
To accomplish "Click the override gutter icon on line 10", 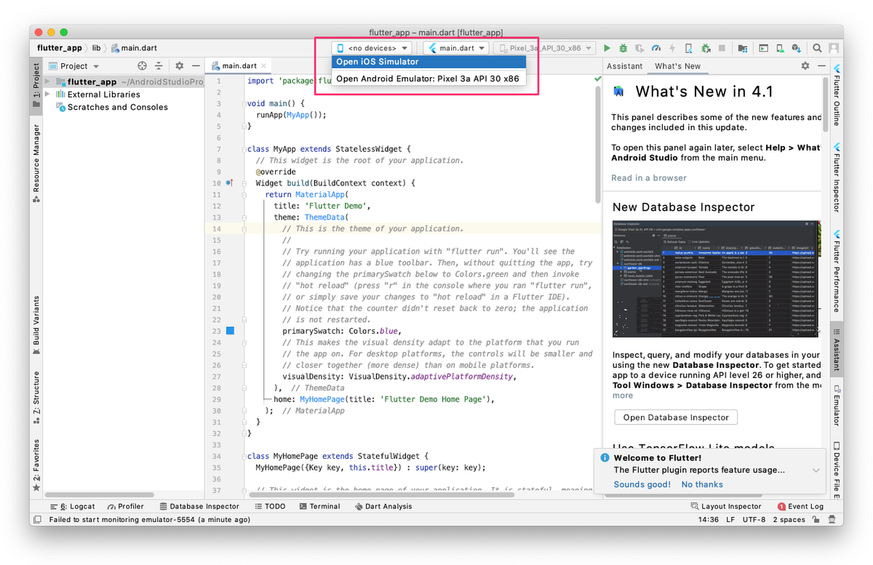I will coord(229,183).
